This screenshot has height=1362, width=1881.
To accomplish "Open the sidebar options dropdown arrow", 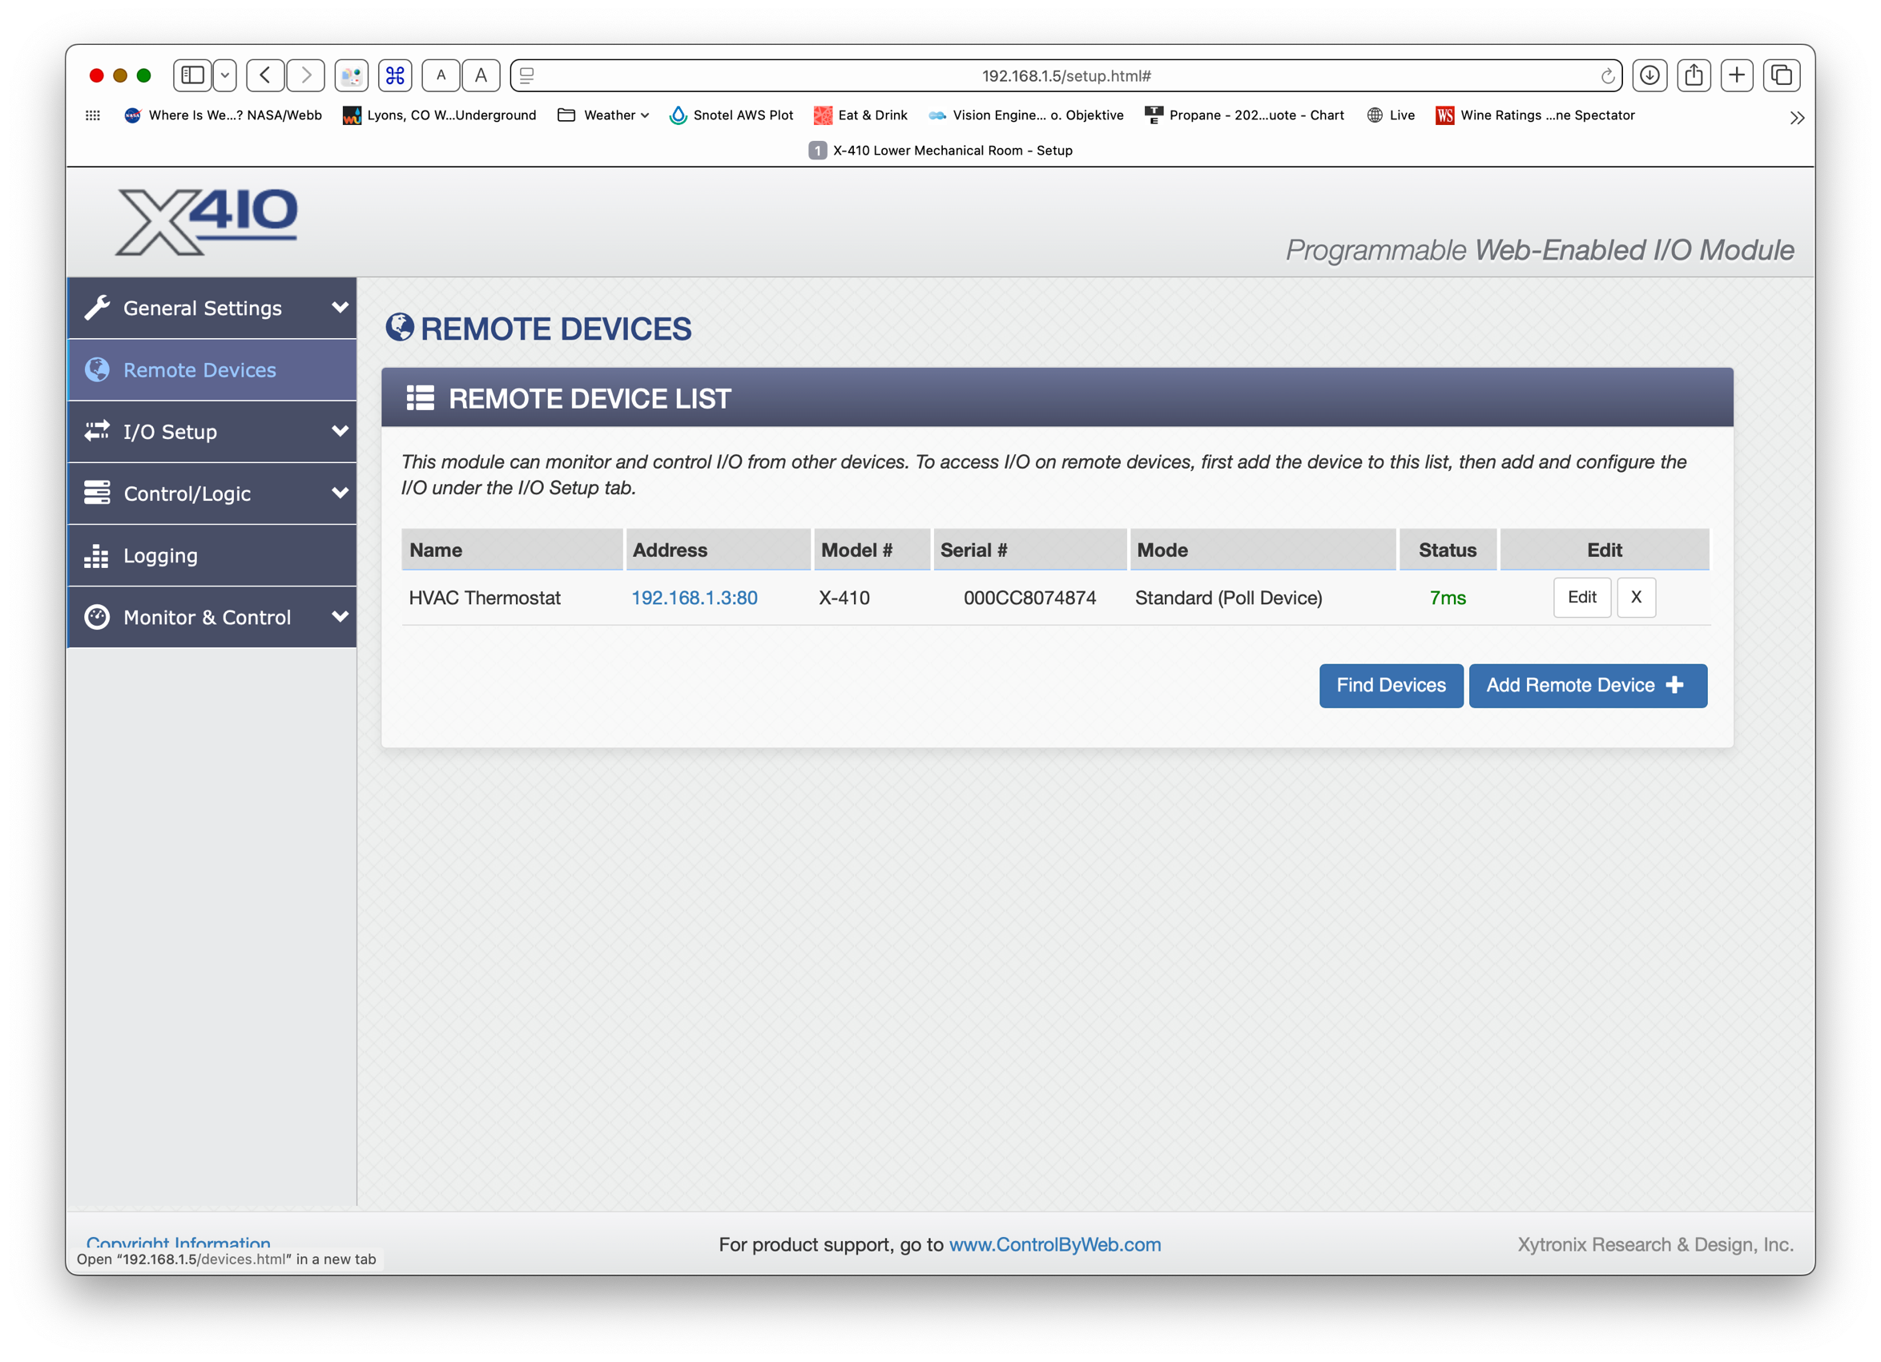I will (x=225, y=75).
